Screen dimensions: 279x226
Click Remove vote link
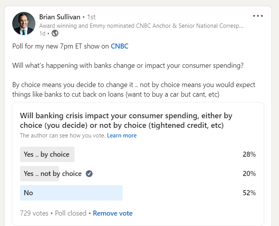point(113,213)
